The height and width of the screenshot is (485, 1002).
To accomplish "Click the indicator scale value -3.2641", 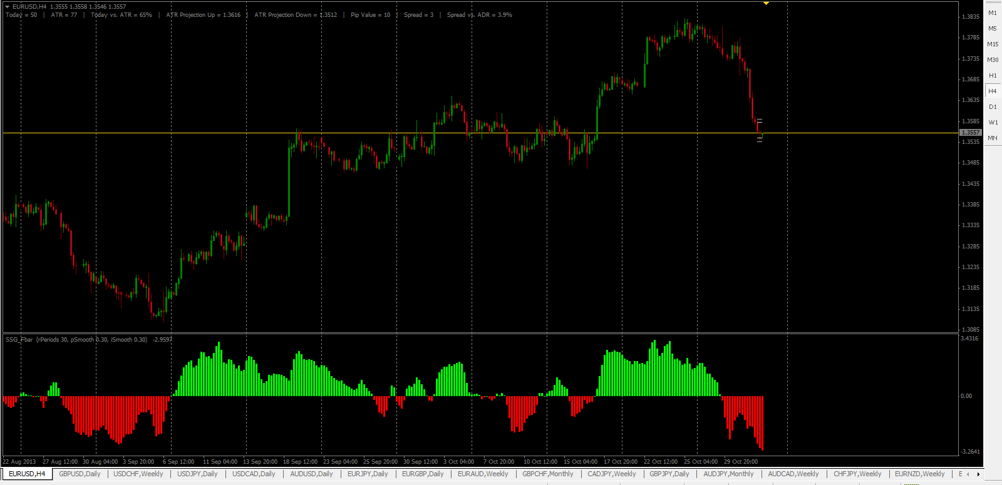I will click(970, 452).
